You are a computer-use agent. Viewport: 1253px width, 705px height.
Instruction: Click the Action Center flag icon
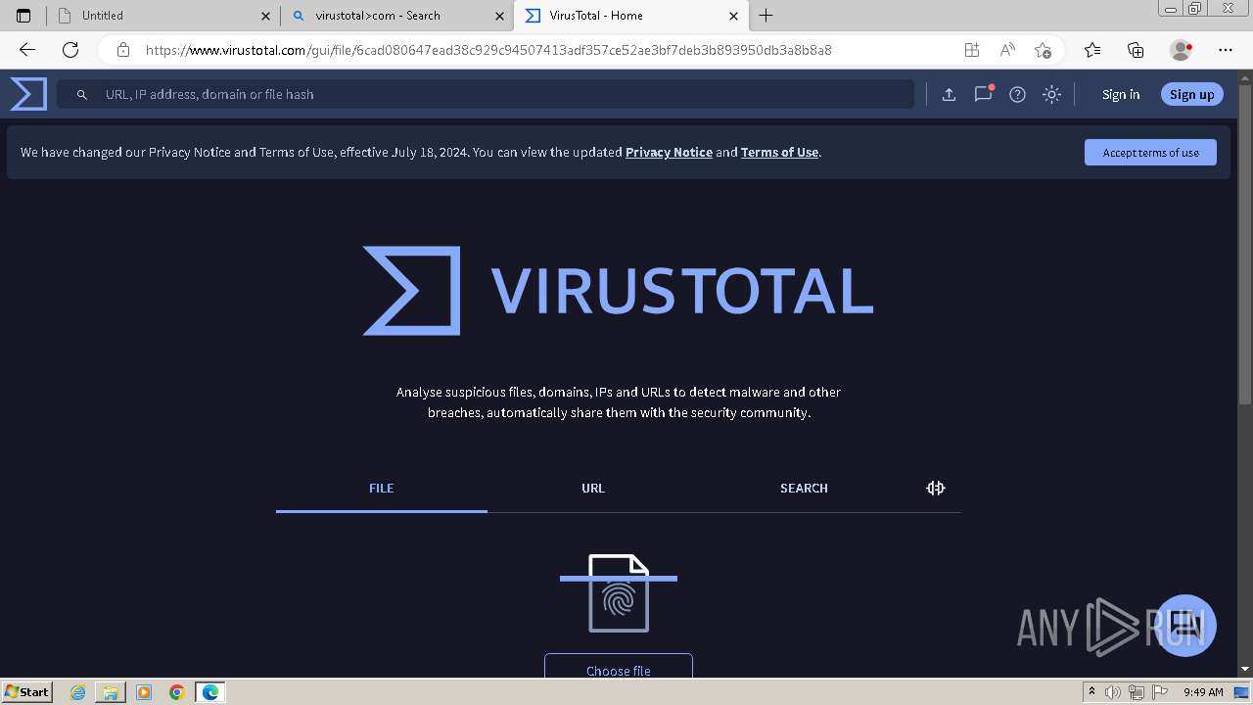(x=1158, y=692)
